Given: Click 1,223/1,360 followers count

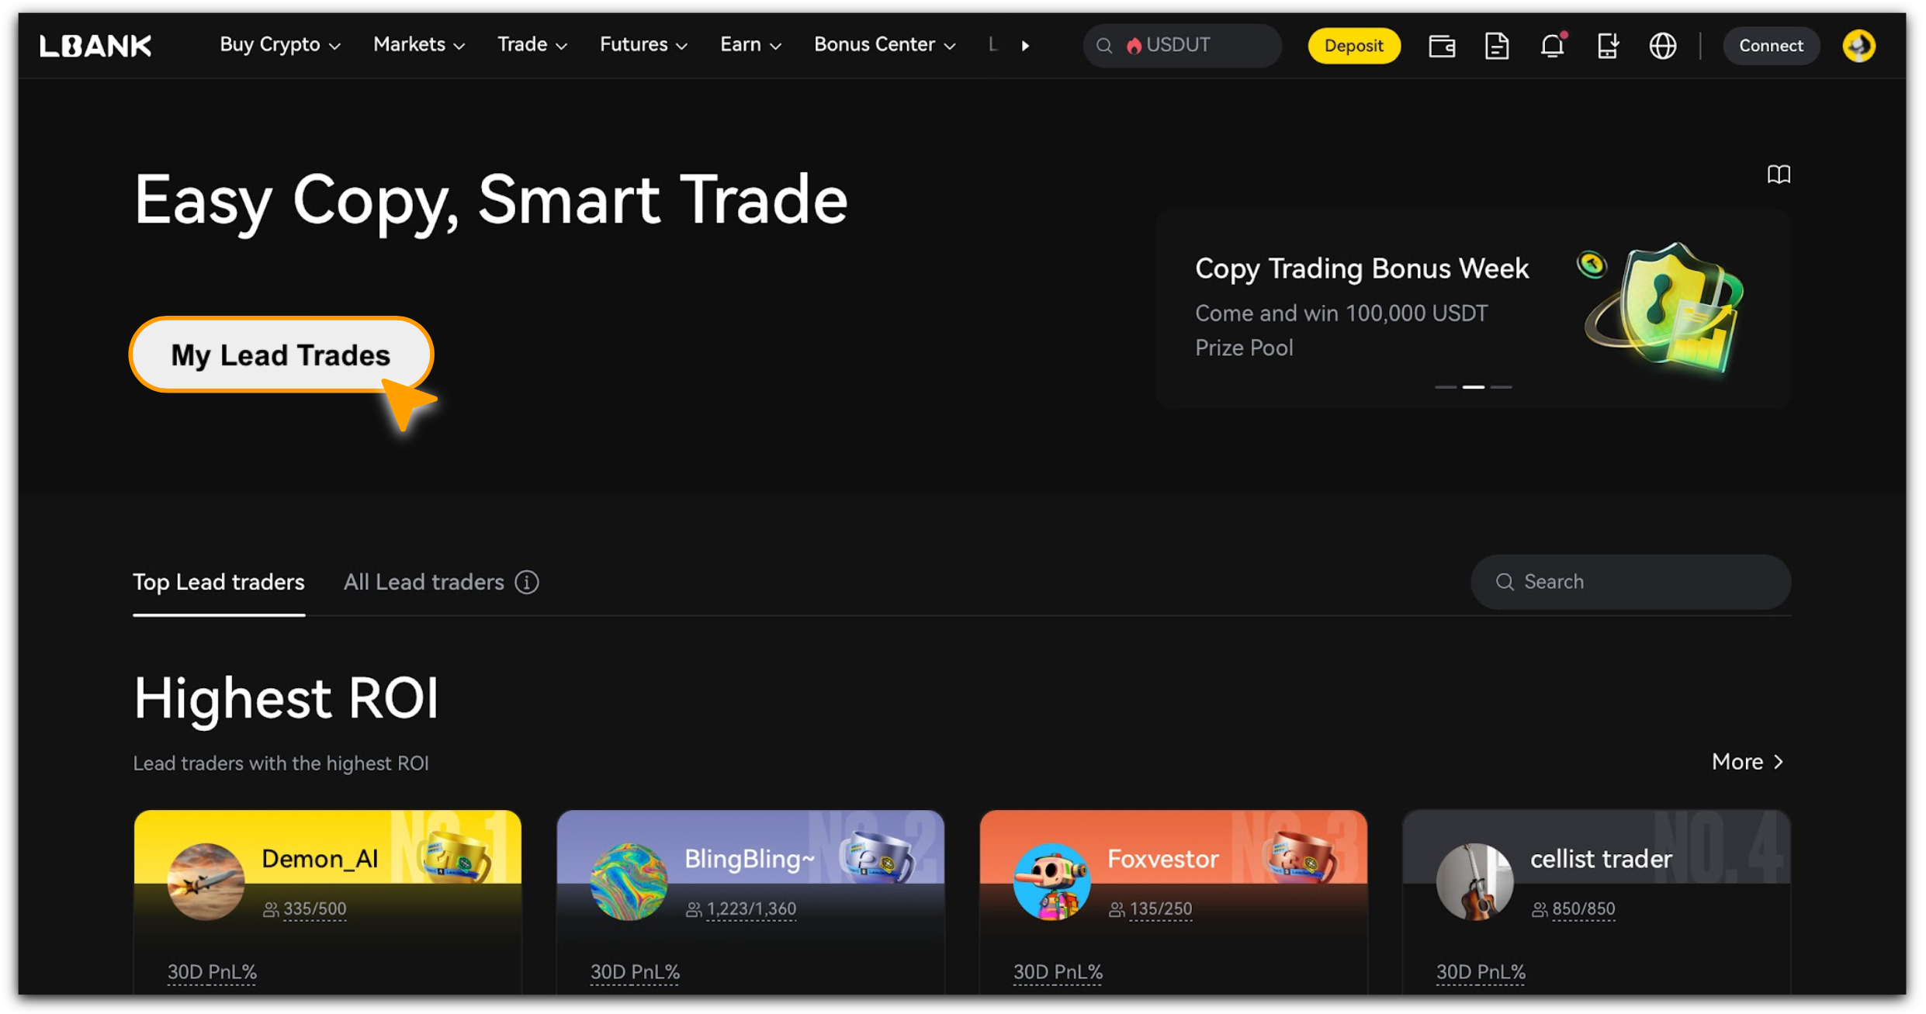Looking at the screenshot, I should pyautogui.click(x=751, y=909).
